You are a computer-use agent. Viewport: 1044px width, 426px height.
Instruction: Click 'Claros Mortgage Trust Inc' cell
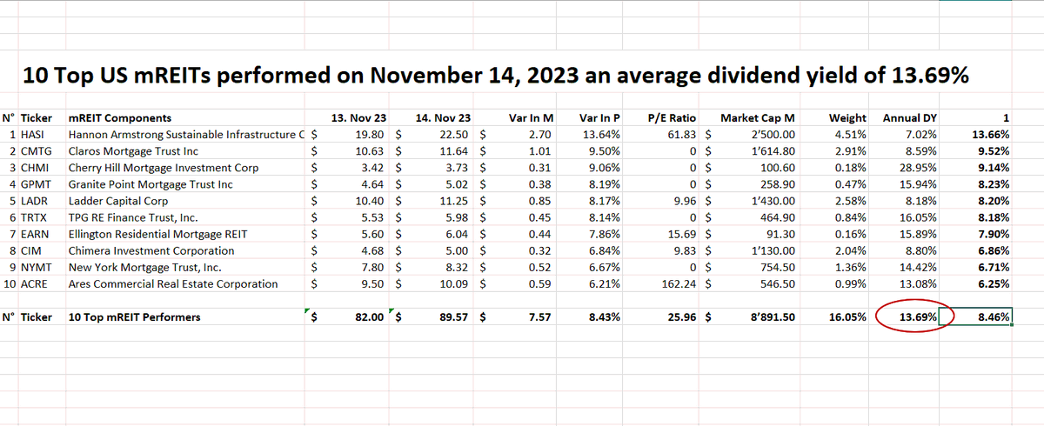133,151
